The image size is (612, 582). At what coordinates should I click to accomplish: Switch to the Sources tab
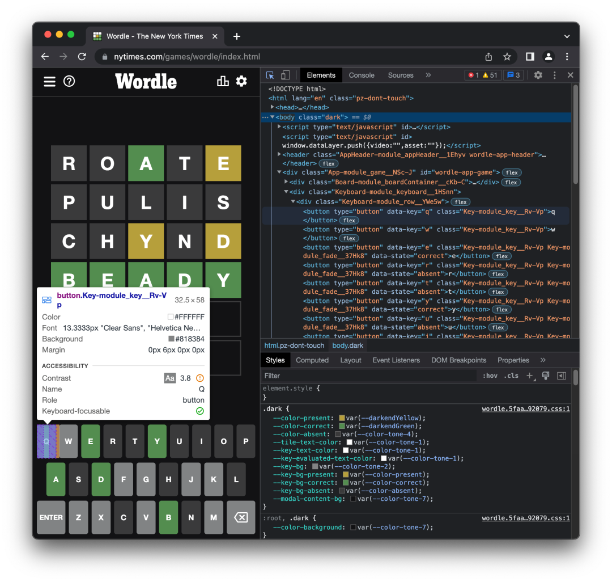point(401,75)
